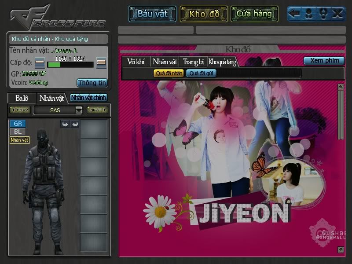352x264 pixels.
Task: Click the rank badge right of level bar
Action: tap(101, 63)
